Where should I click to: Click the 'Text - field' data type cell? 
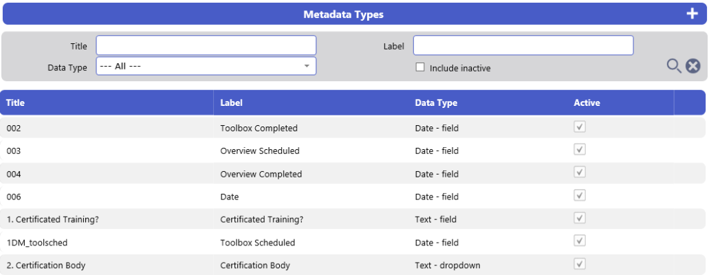point(436,219)
